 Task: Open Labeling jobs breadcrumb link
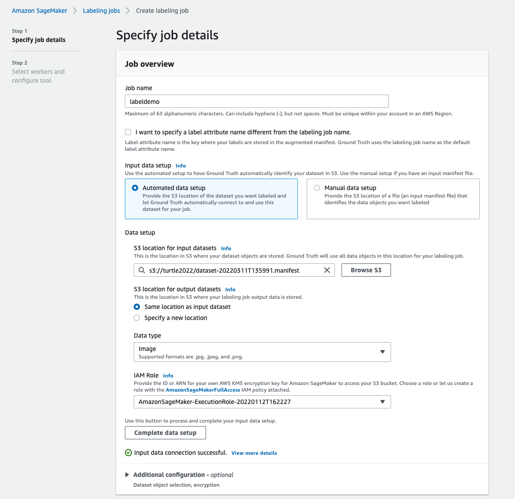click(x=101, y=11)
